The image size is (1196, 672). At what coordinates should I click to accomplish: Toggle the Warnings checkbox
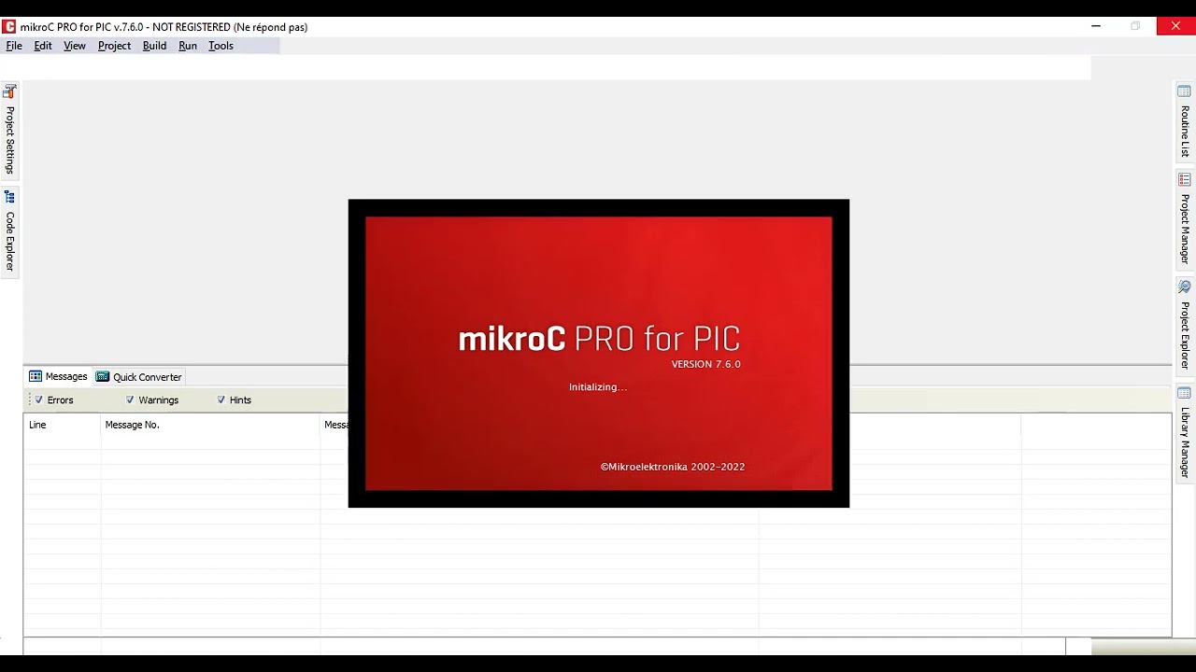click(130, 399)
